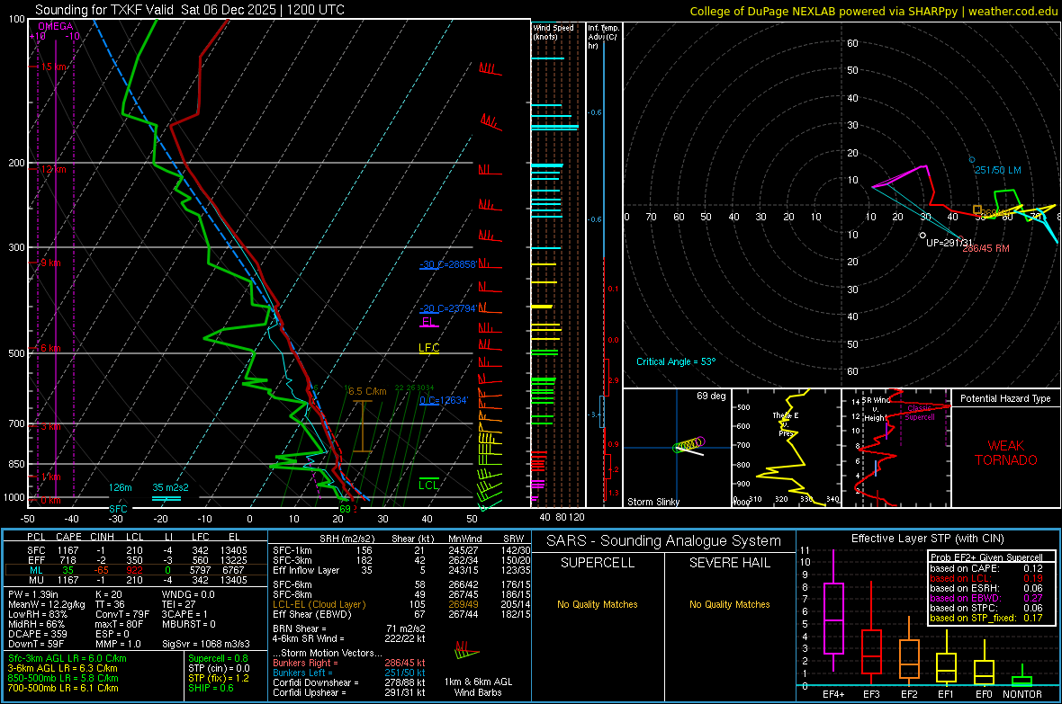Click the based on LCL: 0.19 probability line
This screenshot has height=704, width=1062.
(x=986, y=578)
